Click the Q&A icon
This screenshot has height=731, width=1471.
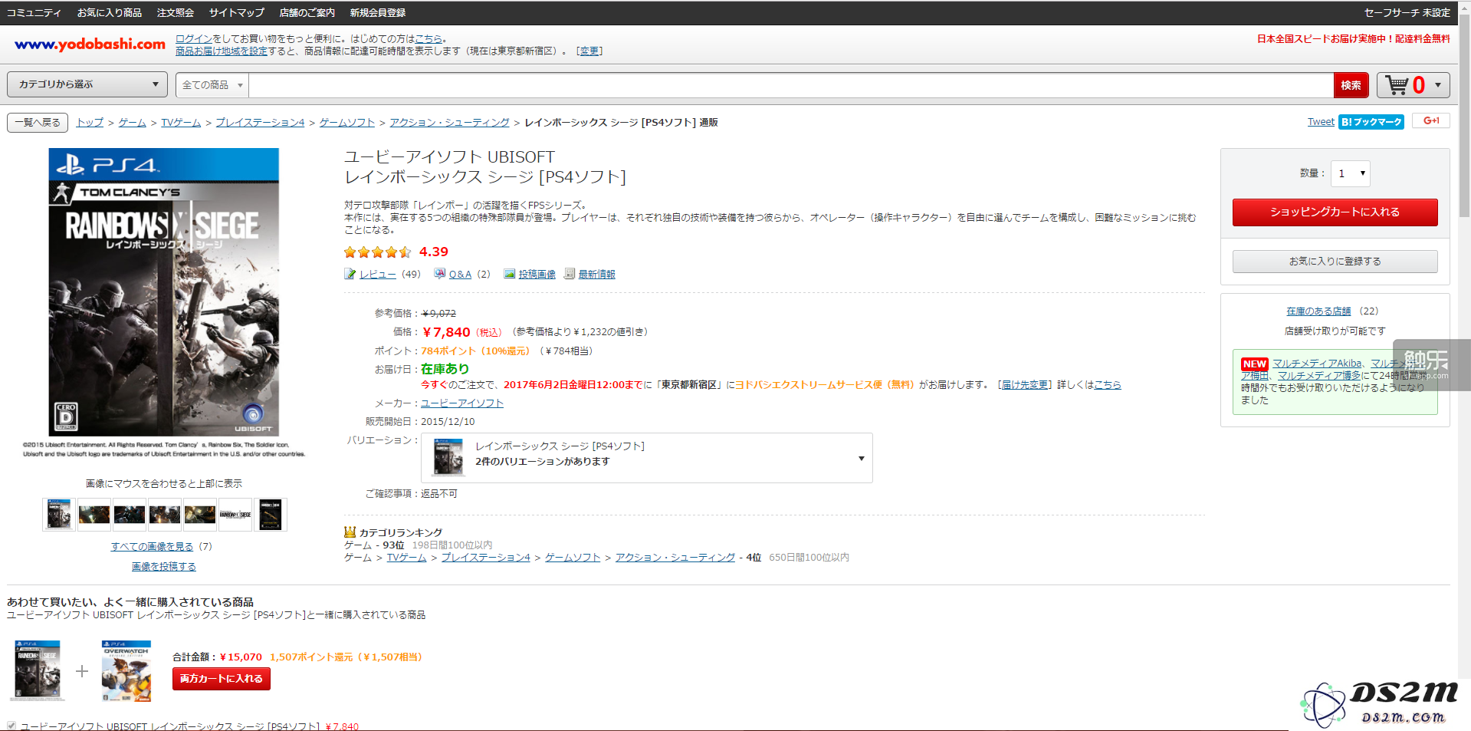(x=439, y=274)
